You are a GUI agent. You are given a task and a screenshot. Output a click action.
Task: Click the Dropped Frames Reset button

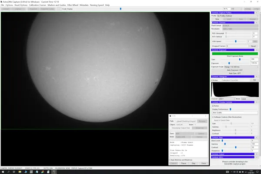pyautogui.click(x=253, y=46)
